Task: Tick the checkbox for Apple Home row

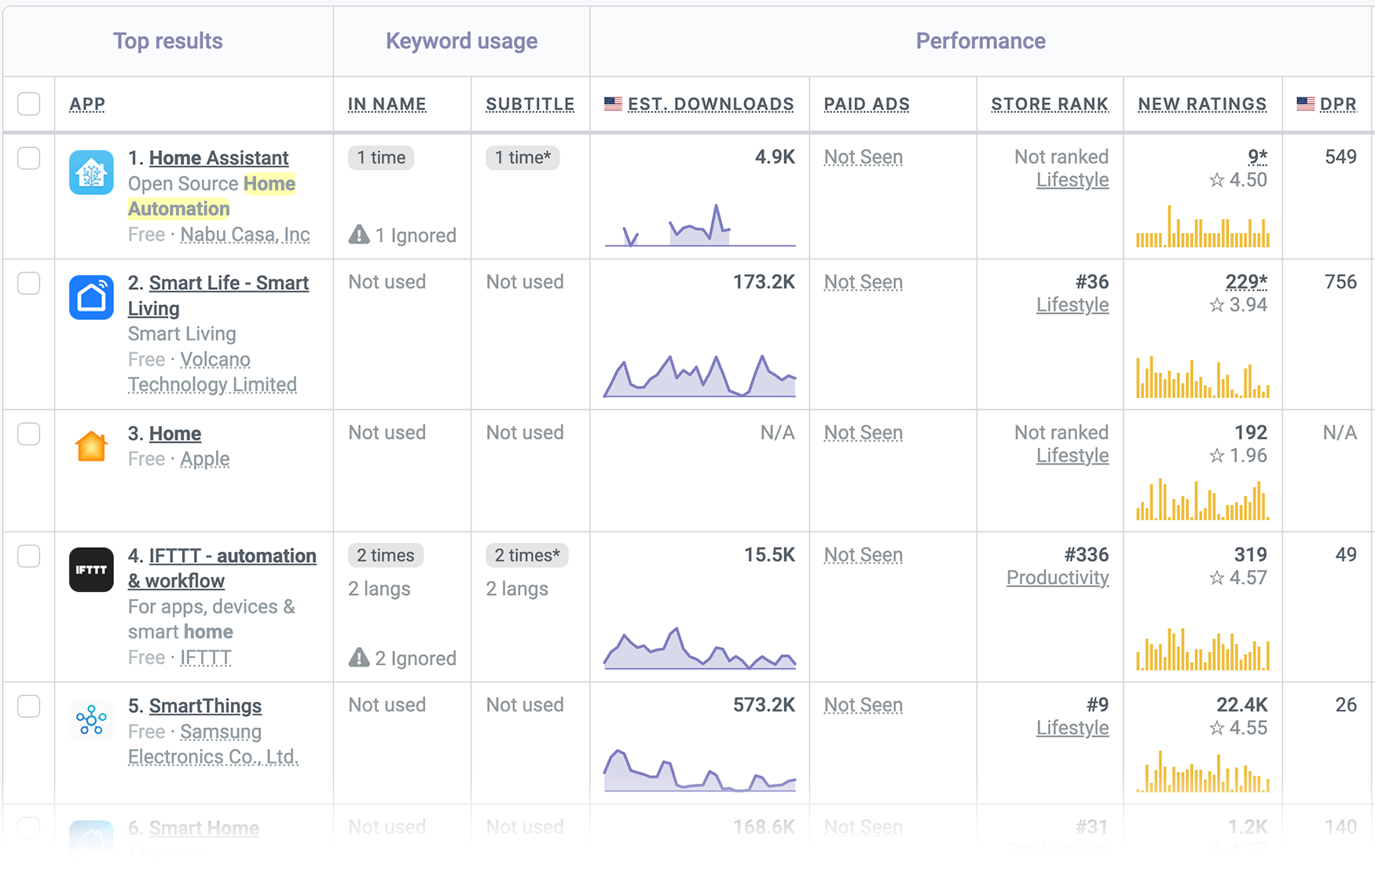Action: tap(29, 434)
